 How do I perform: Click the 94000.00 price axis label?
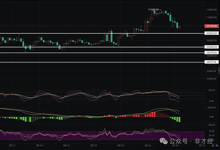(x=211, y=79)
